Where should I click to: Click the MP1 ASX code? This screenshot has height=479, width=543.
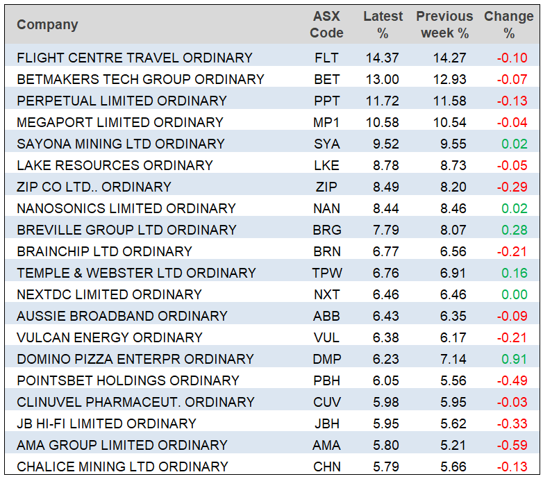[x=326, y=122]
